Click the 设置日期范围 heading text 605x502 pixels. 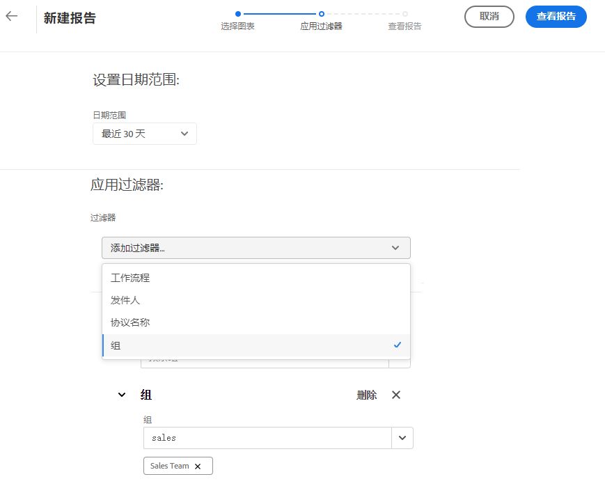136,80
